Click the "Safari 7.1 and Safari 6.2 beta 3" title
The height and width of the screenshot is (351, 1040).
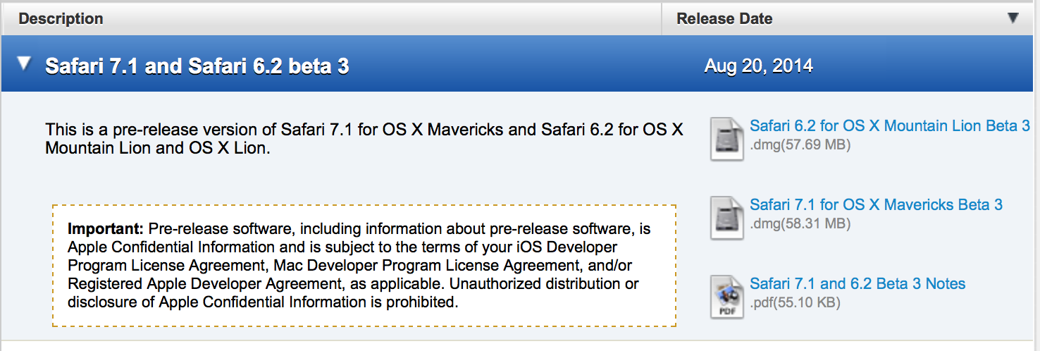point(197,66)
